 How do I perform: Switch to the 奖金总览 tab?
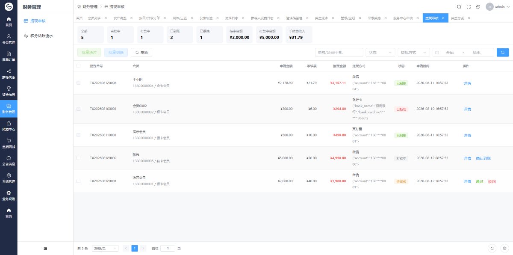pos(457,18)
